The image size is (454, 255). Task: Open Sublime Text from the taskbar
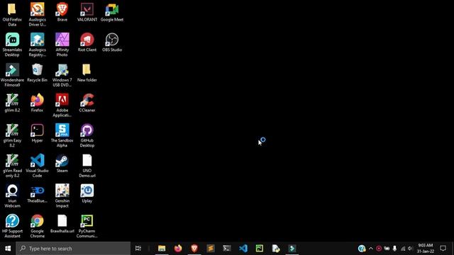coord(211,249)
